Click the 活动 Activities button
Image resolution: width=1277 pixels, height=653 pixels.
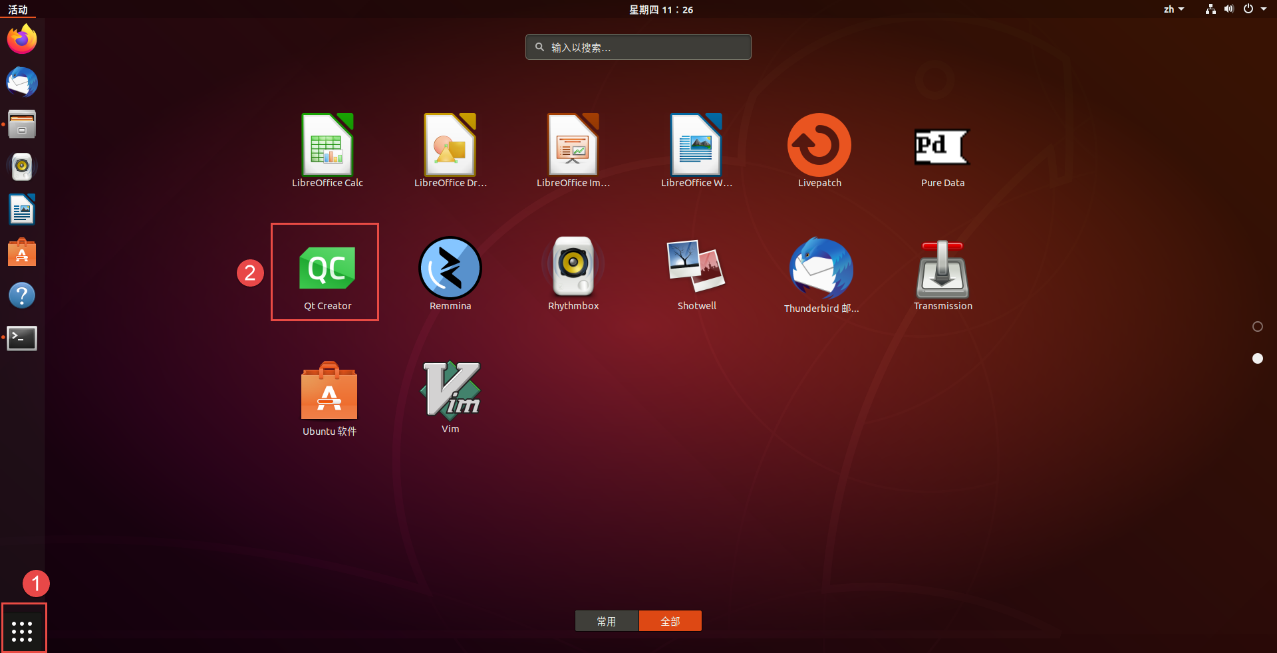(x=18, y=9)
